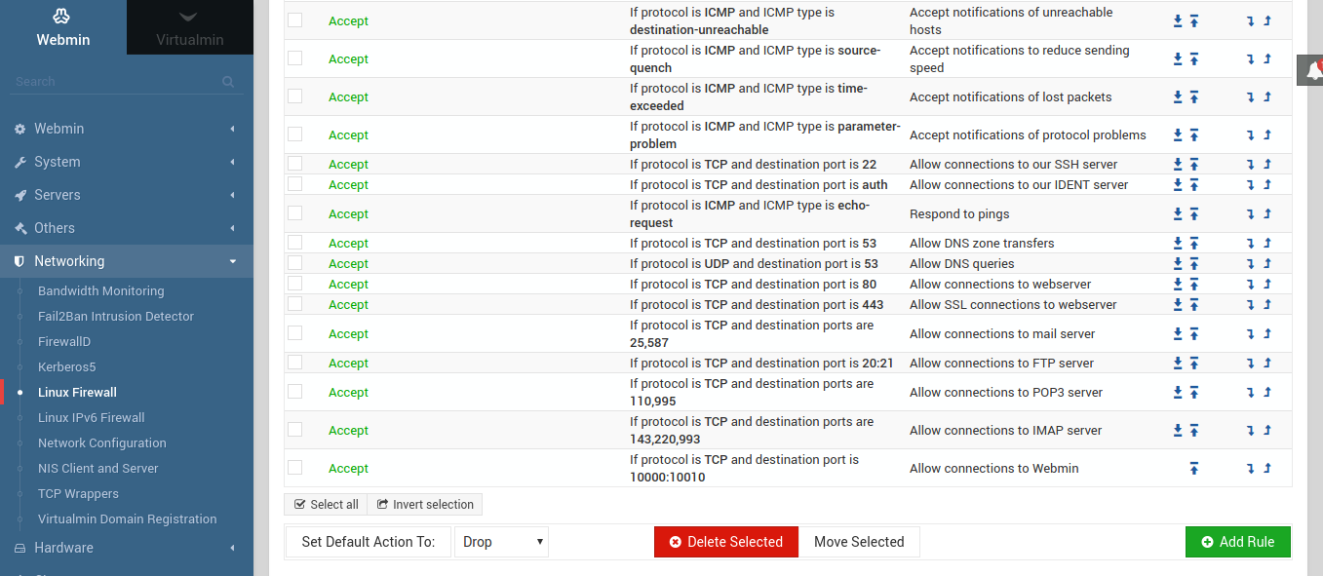Collapse the Networking sidebar section
This screenshot has width=1323, height=576.
(x=127, y=261)
